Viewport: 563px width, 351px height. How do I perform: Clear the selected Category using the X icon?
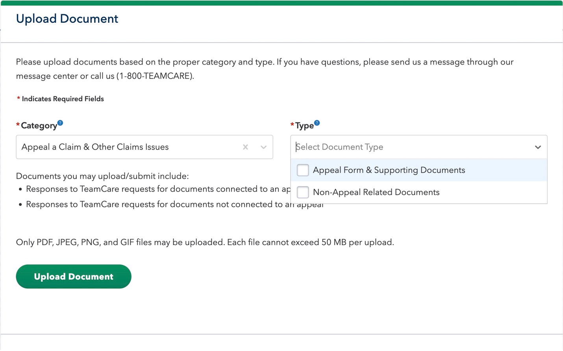tap(245, 147)
